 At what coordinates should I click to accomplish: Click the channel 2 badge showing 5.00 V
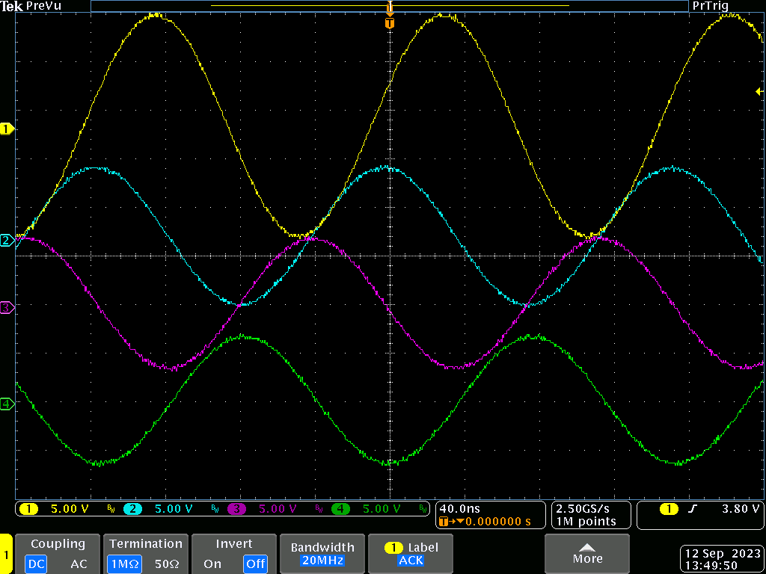coord(133,509)
